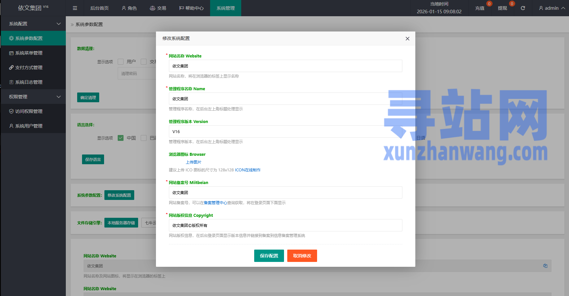Click the 保存配置 button

click(269, 256)
